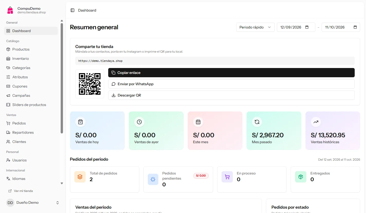Image resolution: width=366 pixels, height=213 pixels.
Task: Open the Cupones section
Action: pyautogui.click(x=31, y=86)
